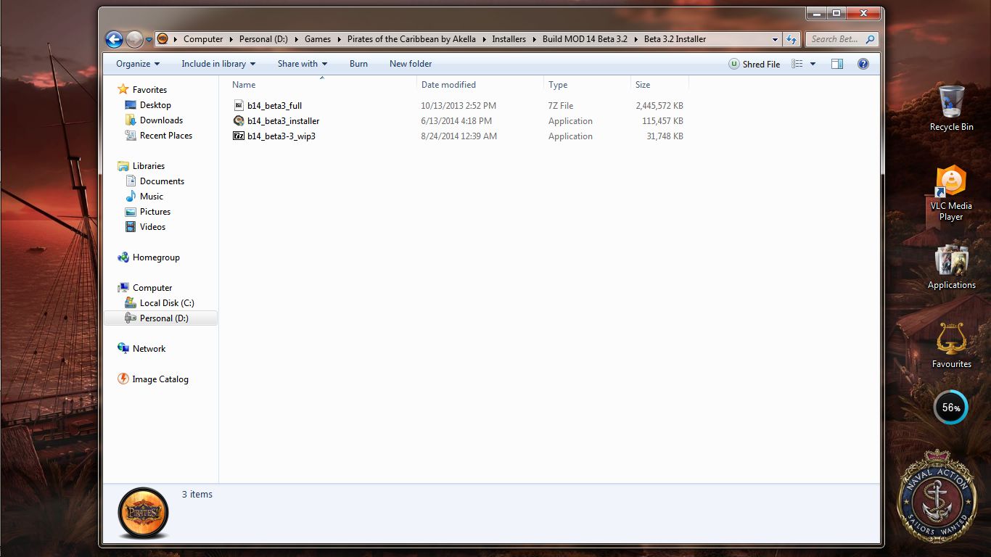
Task: Open the view options dropdown arrow
Action: pyautogui.click(x=813, y=64)
